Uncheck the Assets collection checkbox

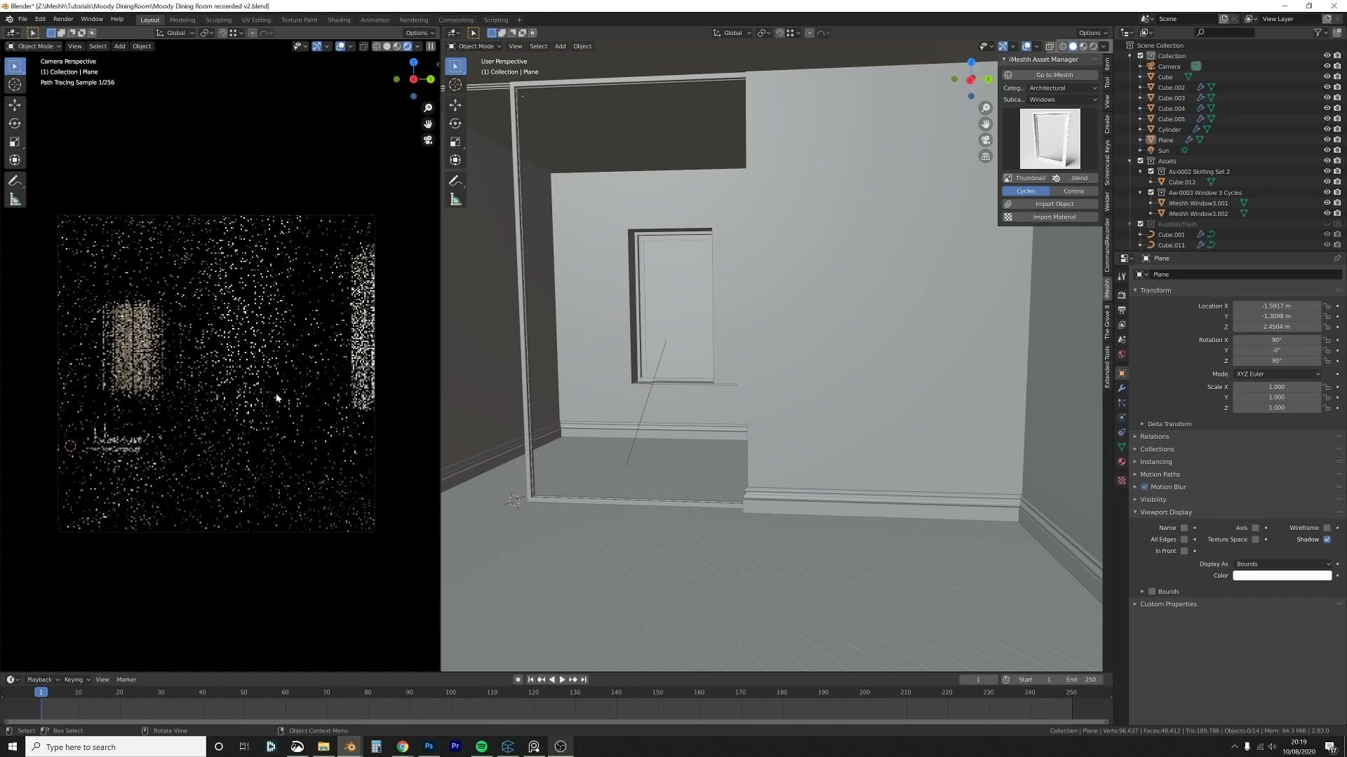[x=1141, y=161]
